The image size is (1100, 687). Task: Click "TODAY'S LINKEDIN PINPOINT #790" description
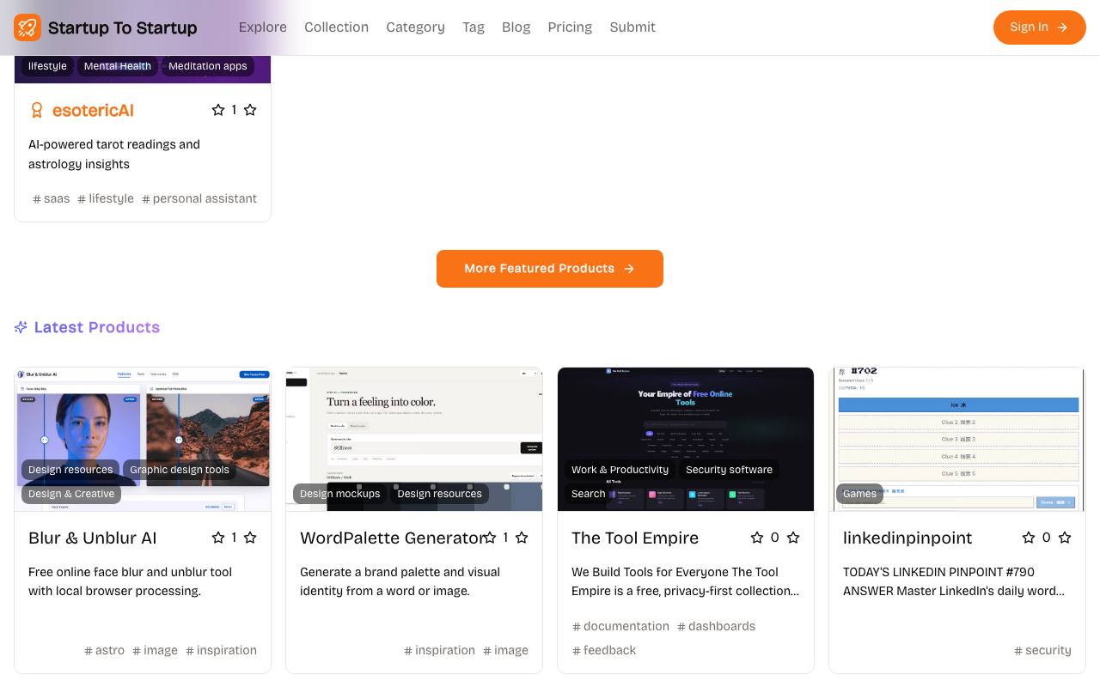point(954,581)
